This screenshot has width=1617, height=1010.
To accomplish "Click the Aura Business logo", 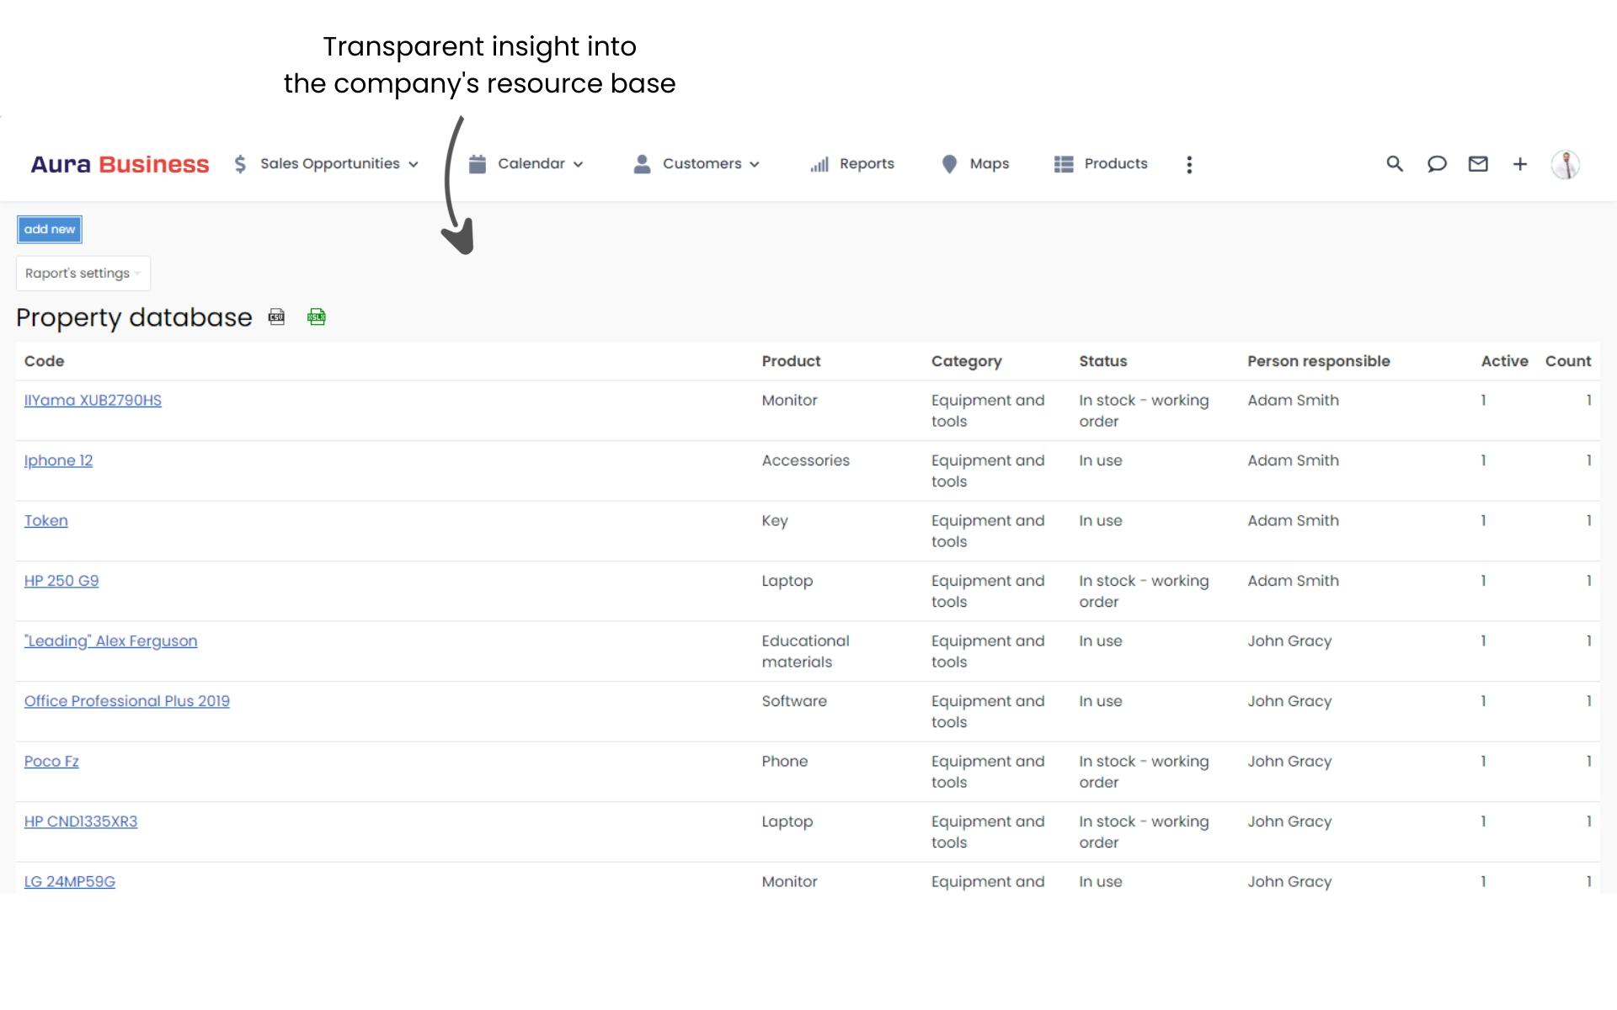I will tap(120, 164).
